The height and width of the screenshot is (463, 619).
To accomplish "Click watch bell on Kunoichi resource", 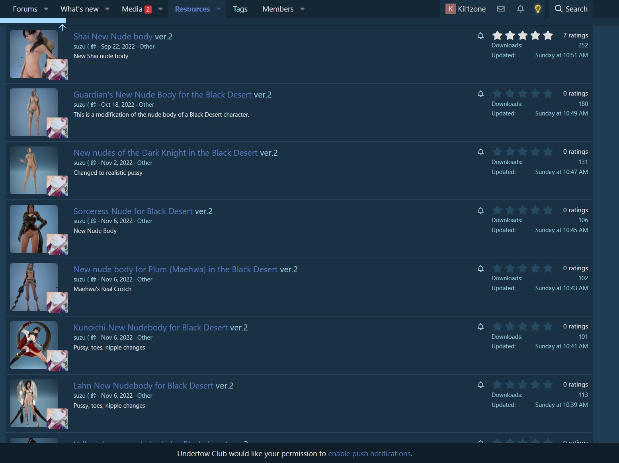I will (480, 327).
